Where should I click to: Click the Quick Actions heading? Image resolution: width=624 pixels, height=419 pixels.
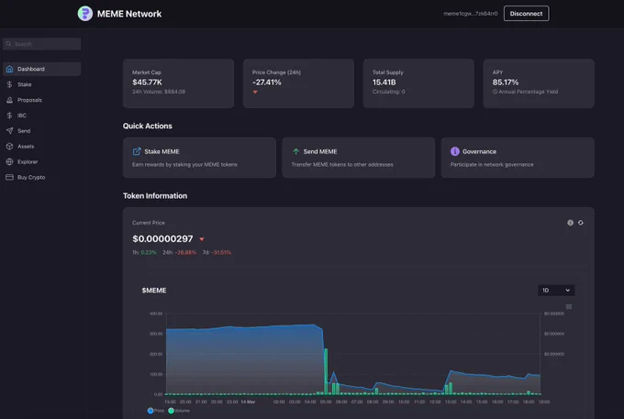coord(147,126)
